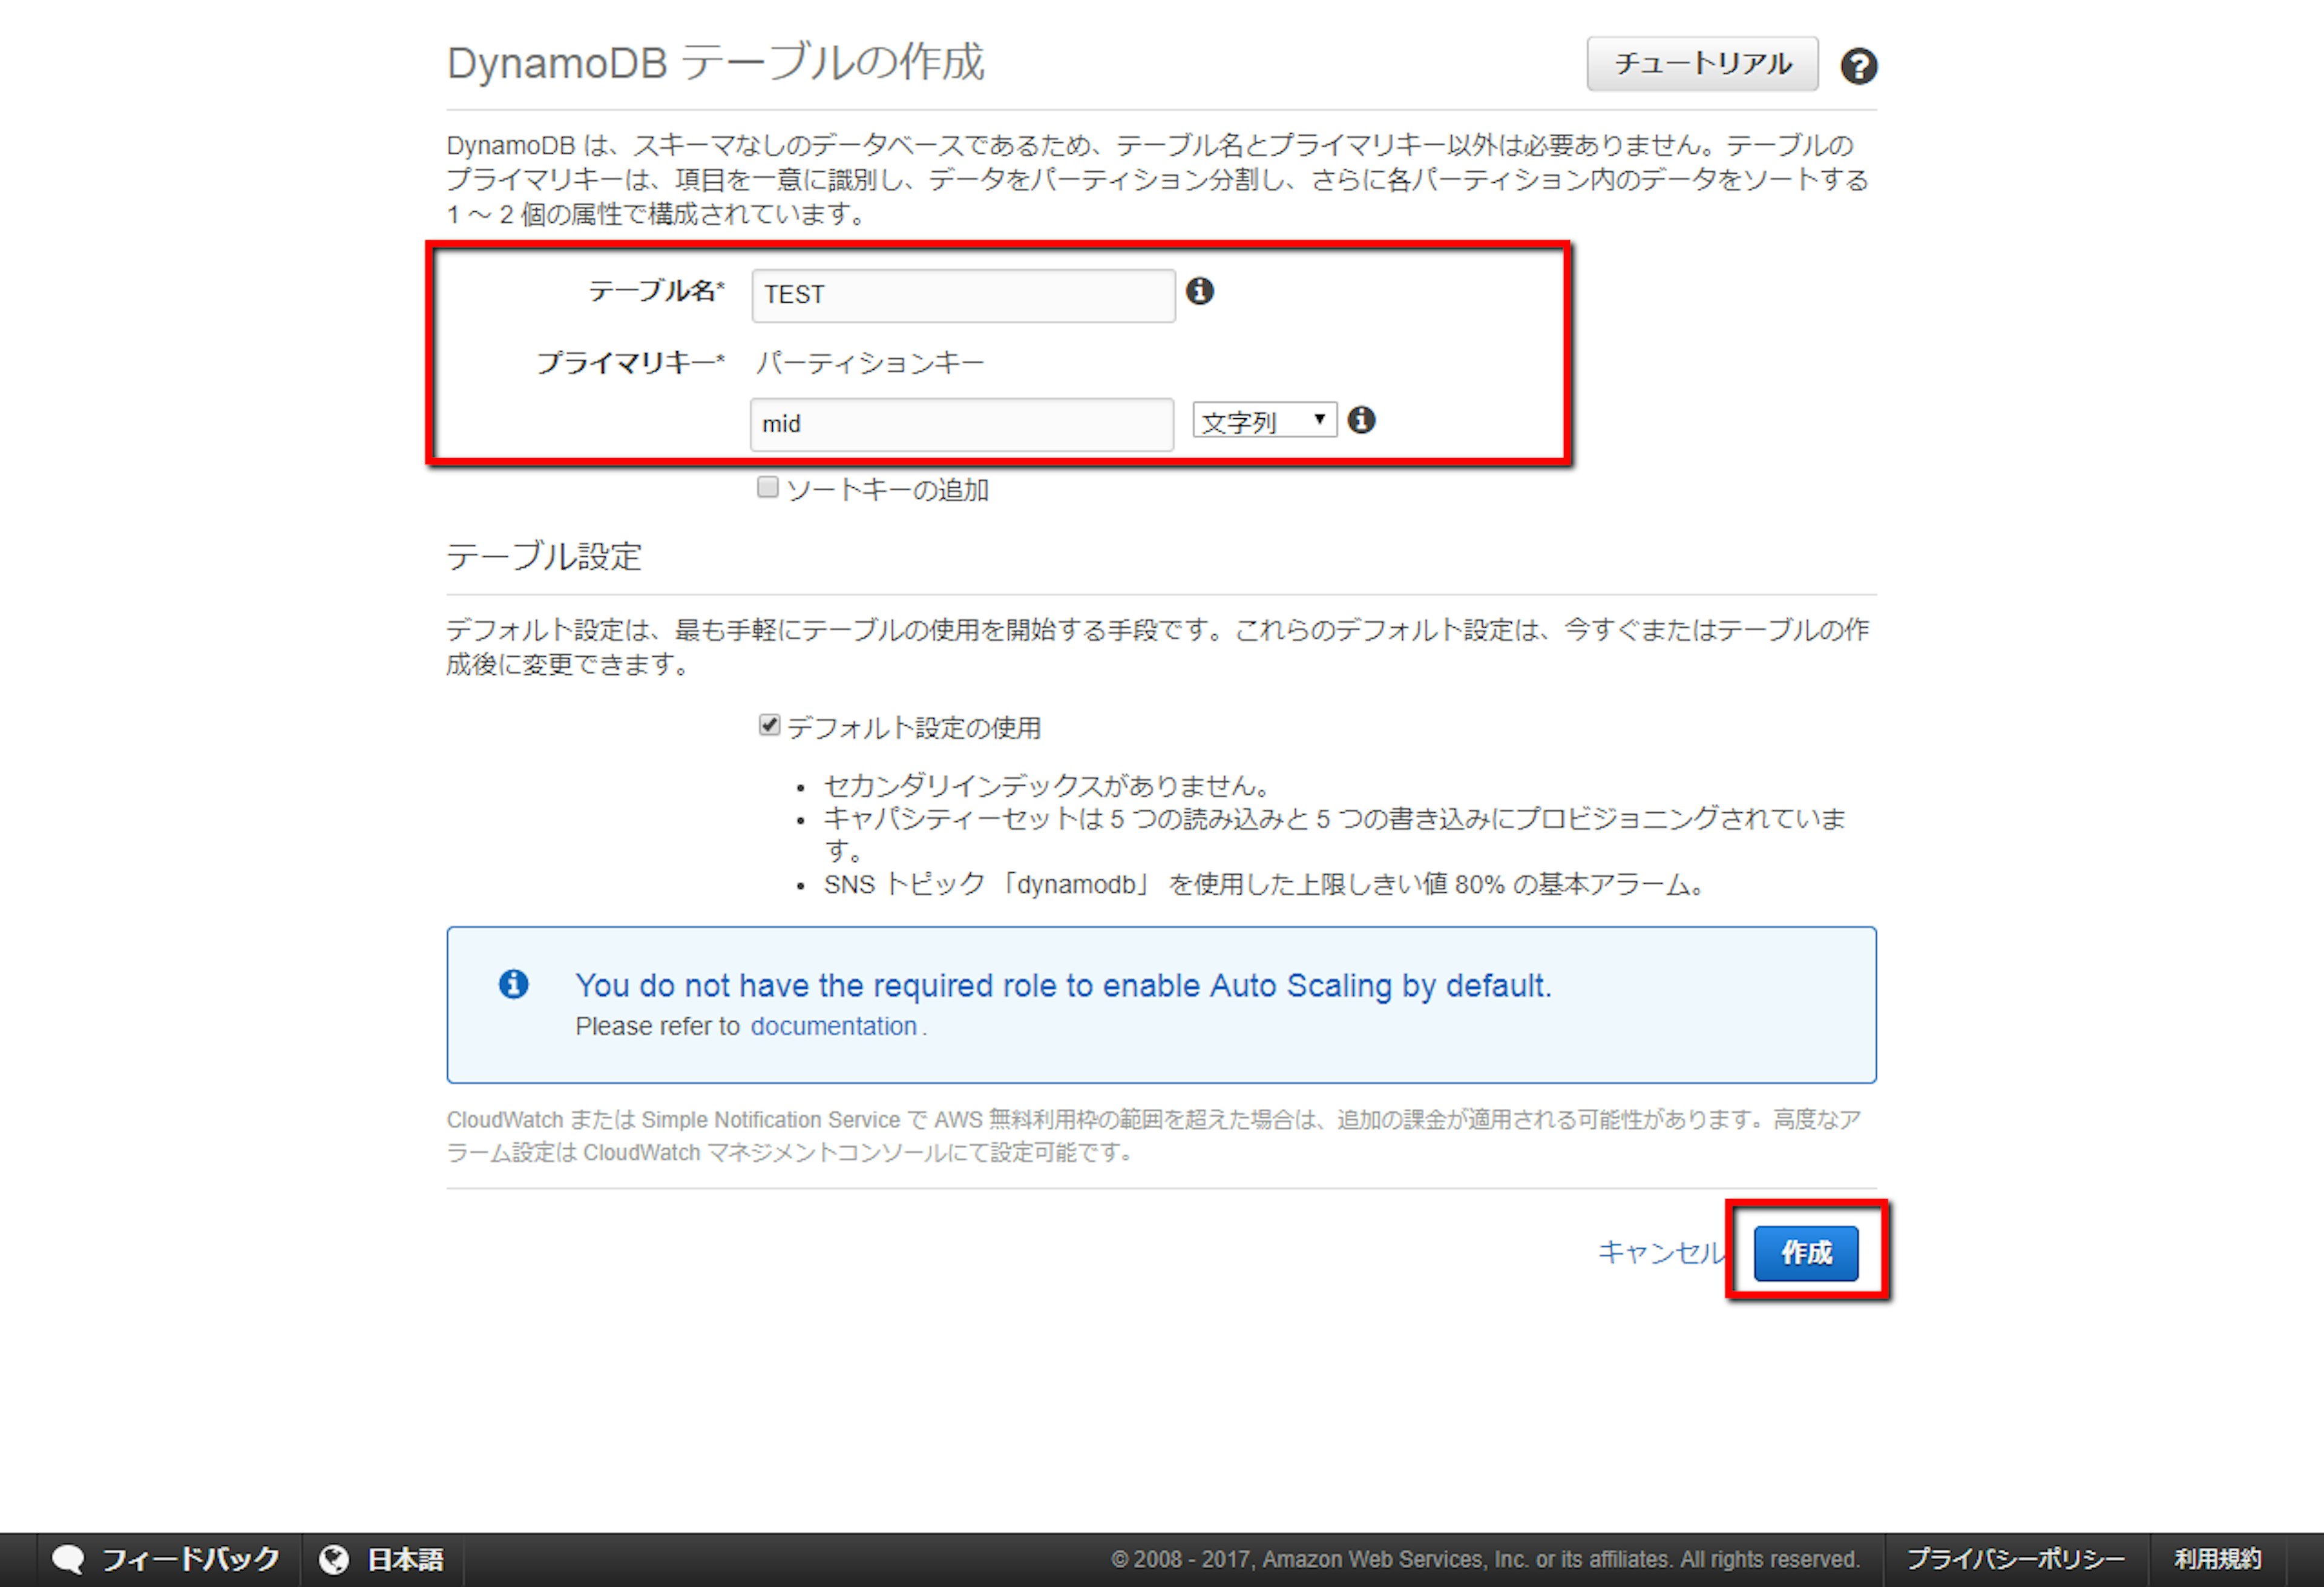
Task: Open the 日本語 language selector
Action: click(x=405, y=1558)
